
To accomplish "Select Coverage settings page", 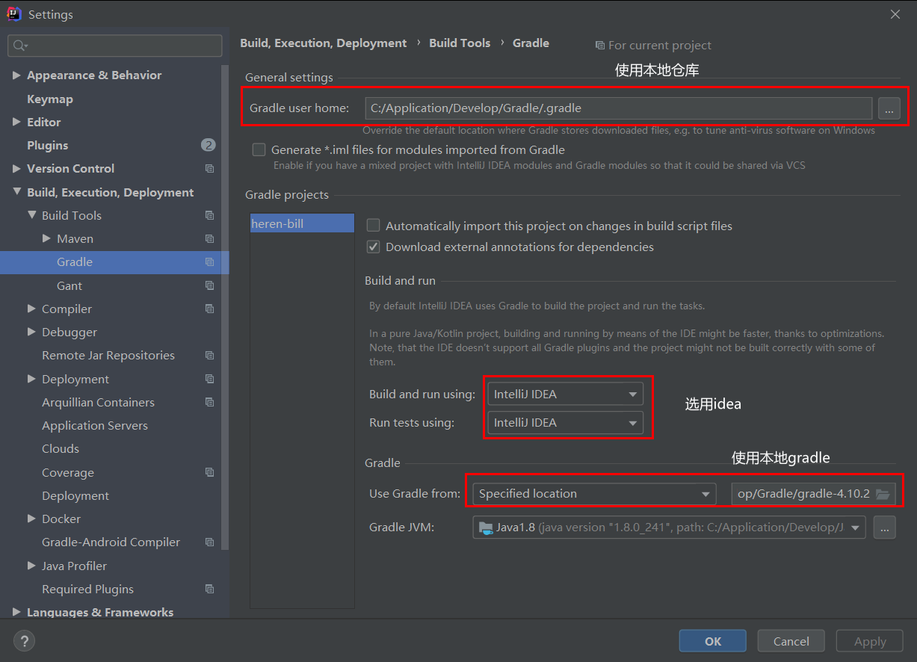I will (68, 472).
